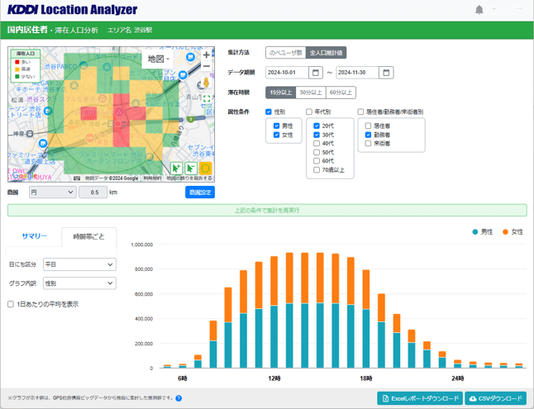The width and height of the screenshot is (534, 409).
Task: Click the ローソン shop pin on map
Action: [x=48, y=111]
